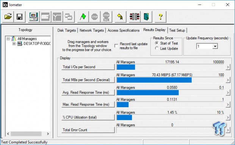
Task: Click the DESKTOP-R30QC computer icon
Action: [20, 44]
